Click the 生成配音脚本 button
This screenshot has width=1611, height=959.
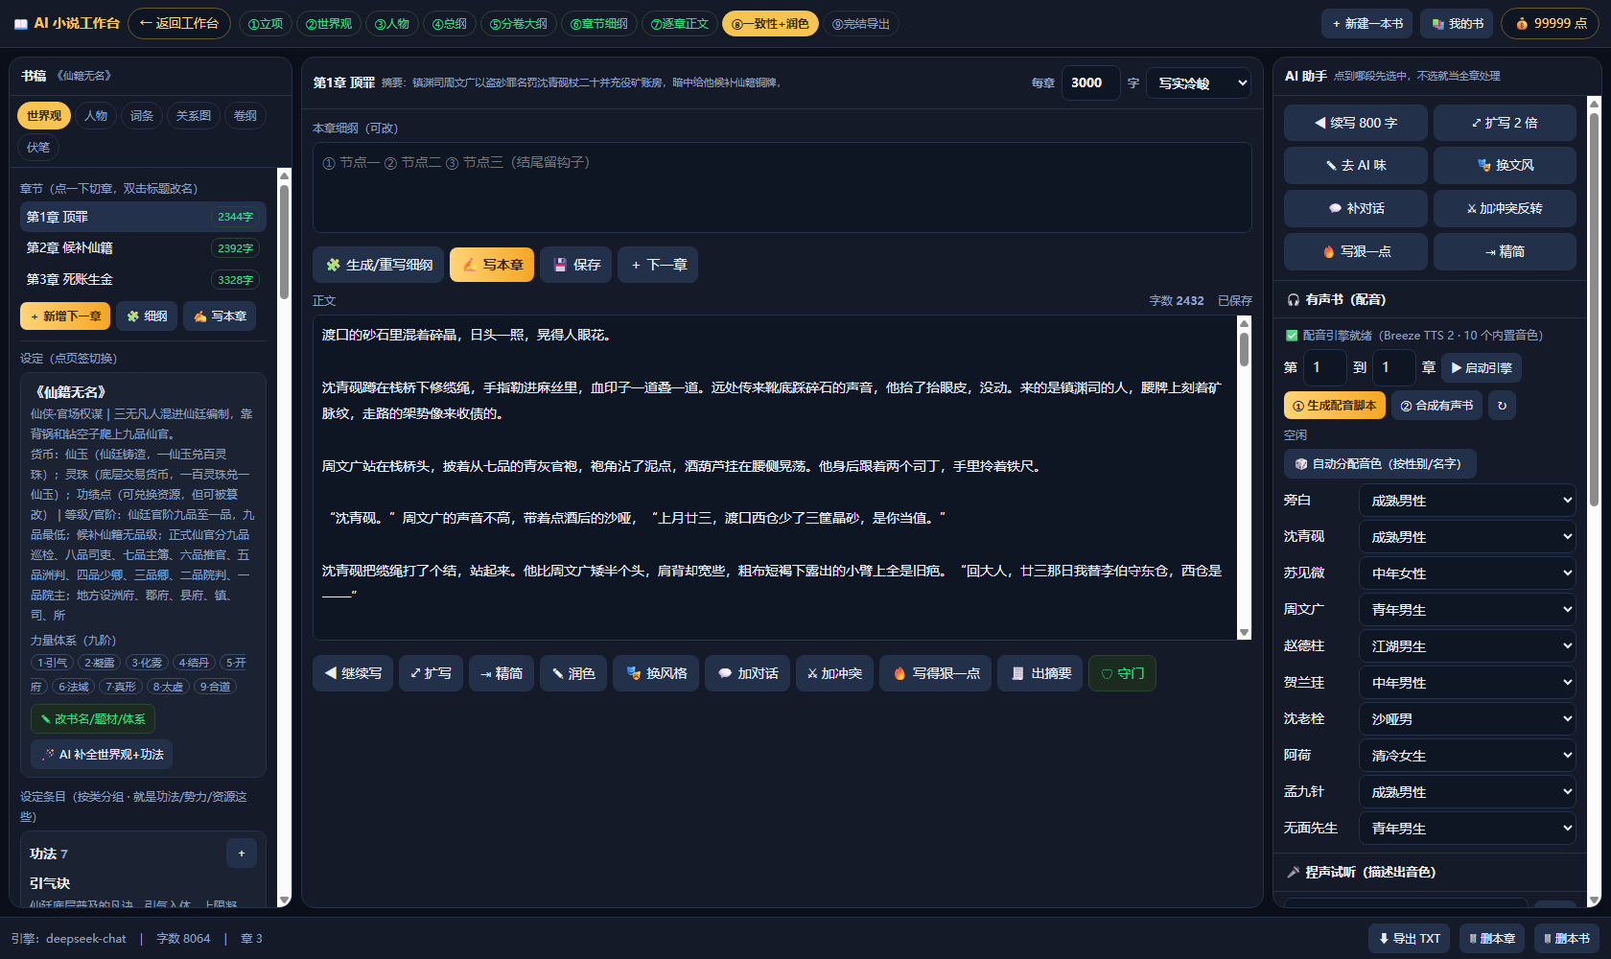pyautogui.click(x=1335, y=406)
